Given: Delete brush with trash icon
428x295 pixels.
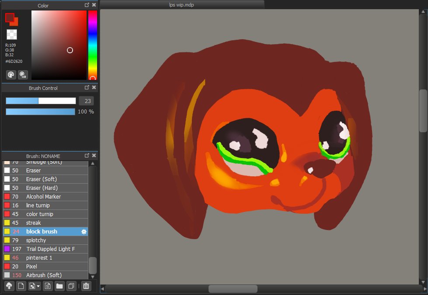Looking at the screenshot, I should pos(86,286).
